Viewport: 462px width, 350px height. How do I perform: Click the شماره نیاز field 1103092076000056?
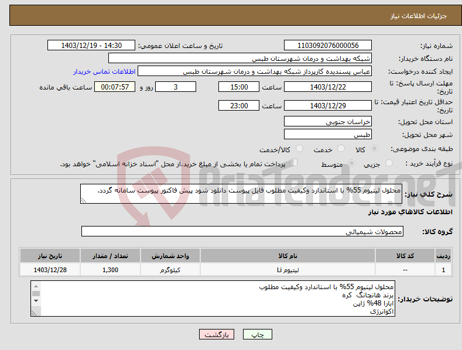point(328,46)
